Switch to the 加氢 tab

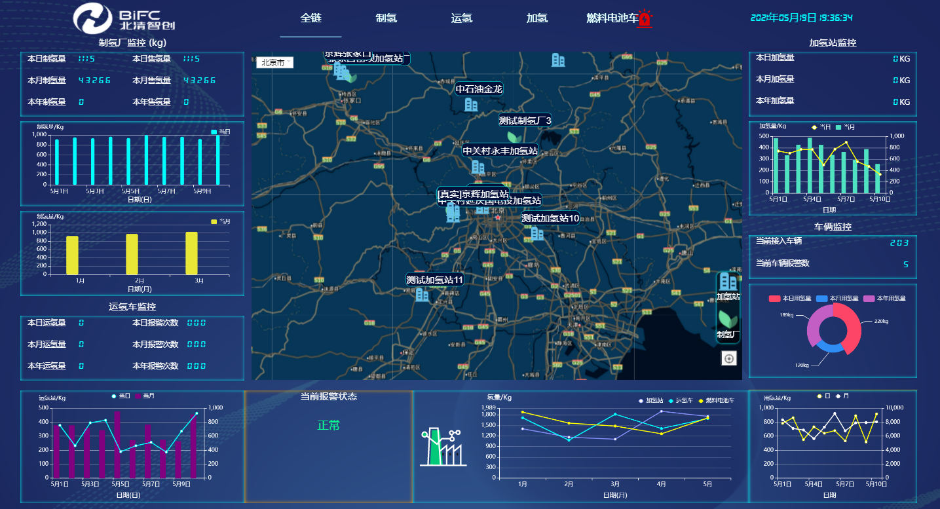(x=537, y=18)
